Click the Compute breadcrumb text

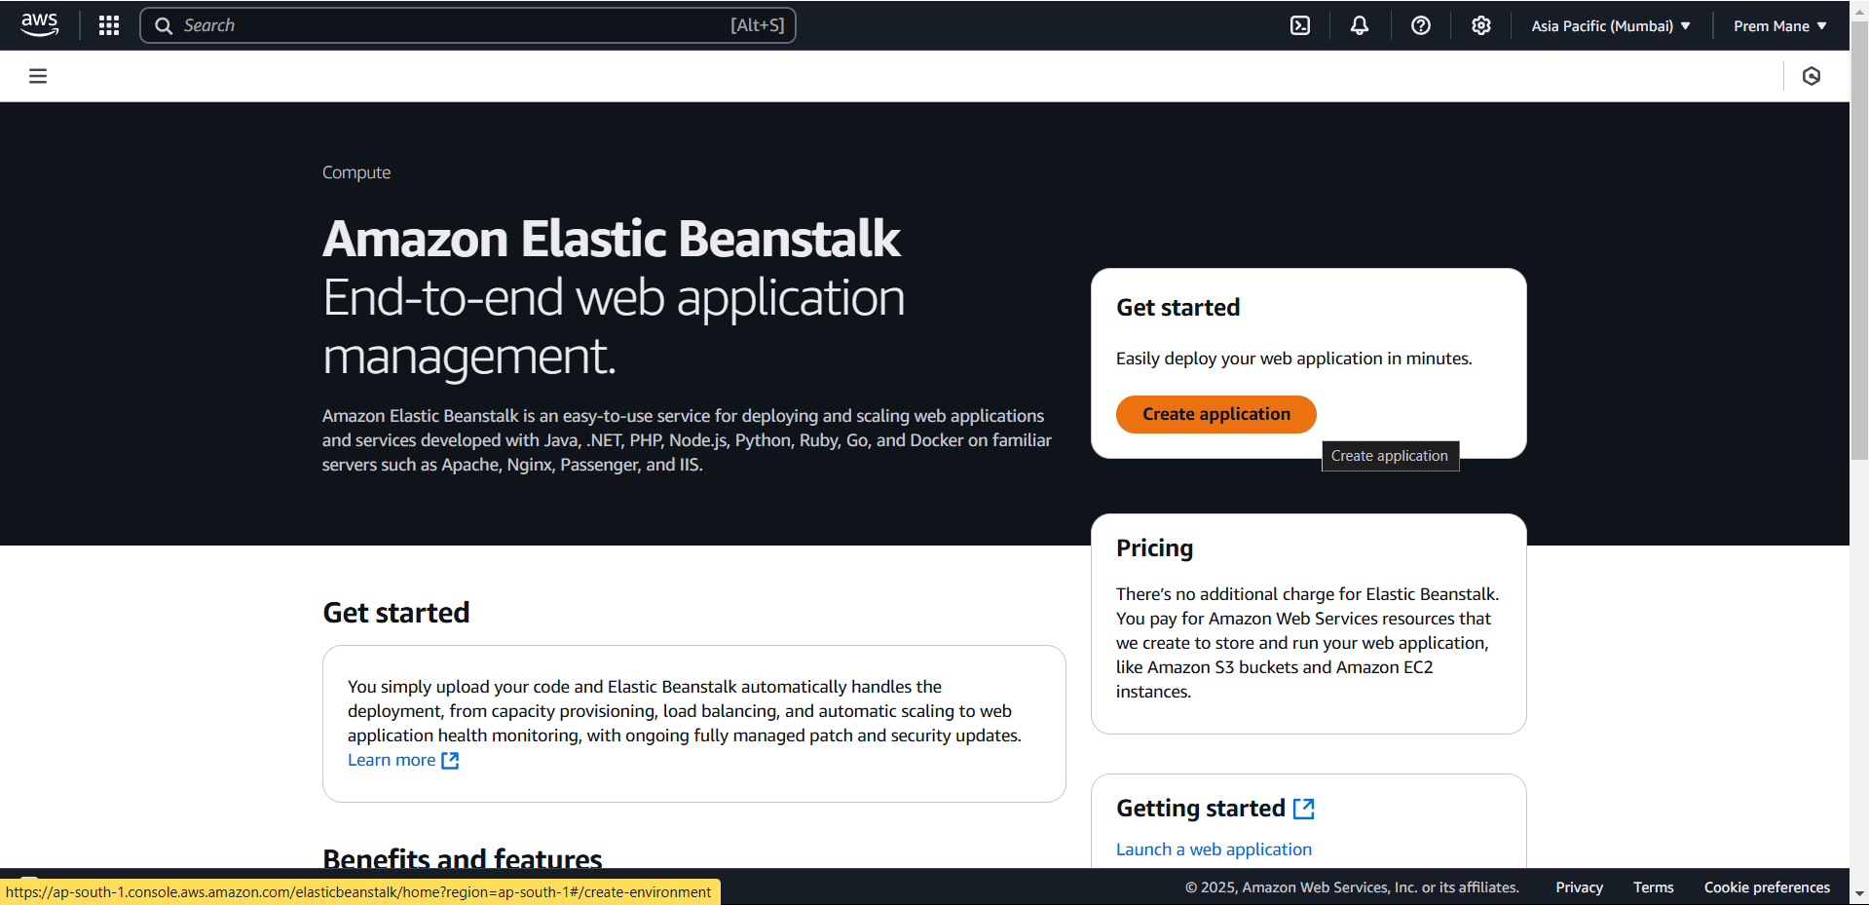pyautogui.click(x=356, y=172)
